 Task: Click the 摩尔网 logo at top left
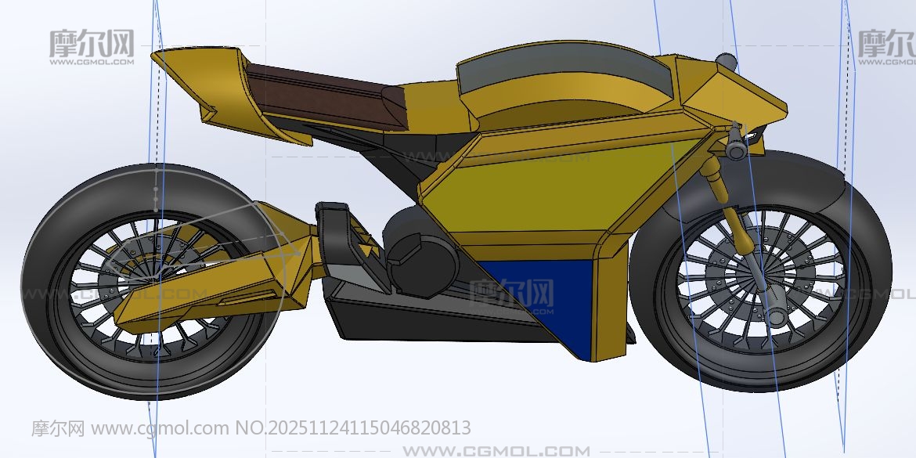point(91,45)
